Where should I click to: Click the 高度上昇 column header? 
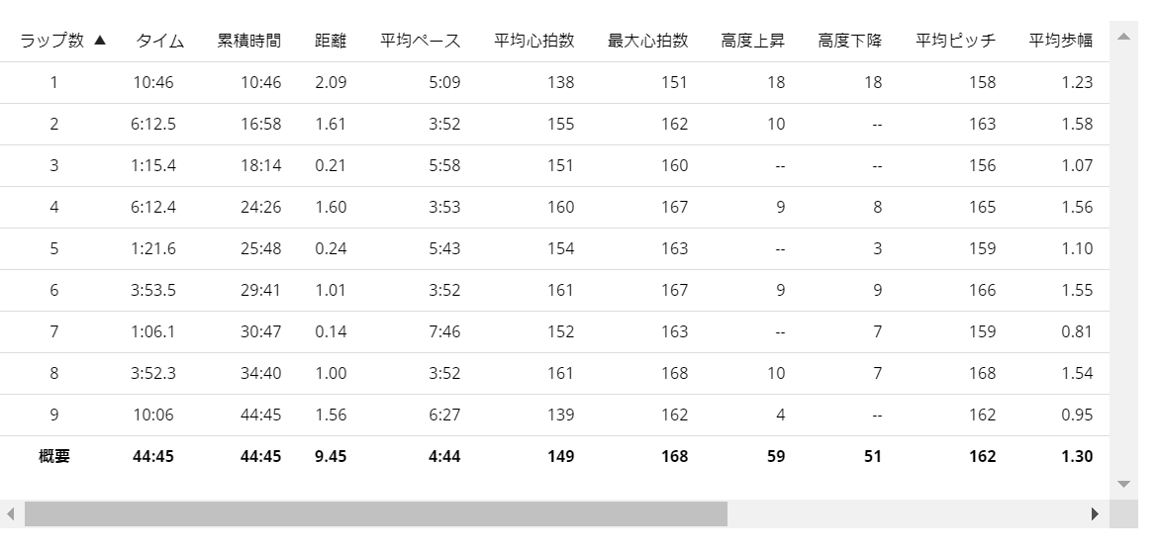(x=753, y=41)
